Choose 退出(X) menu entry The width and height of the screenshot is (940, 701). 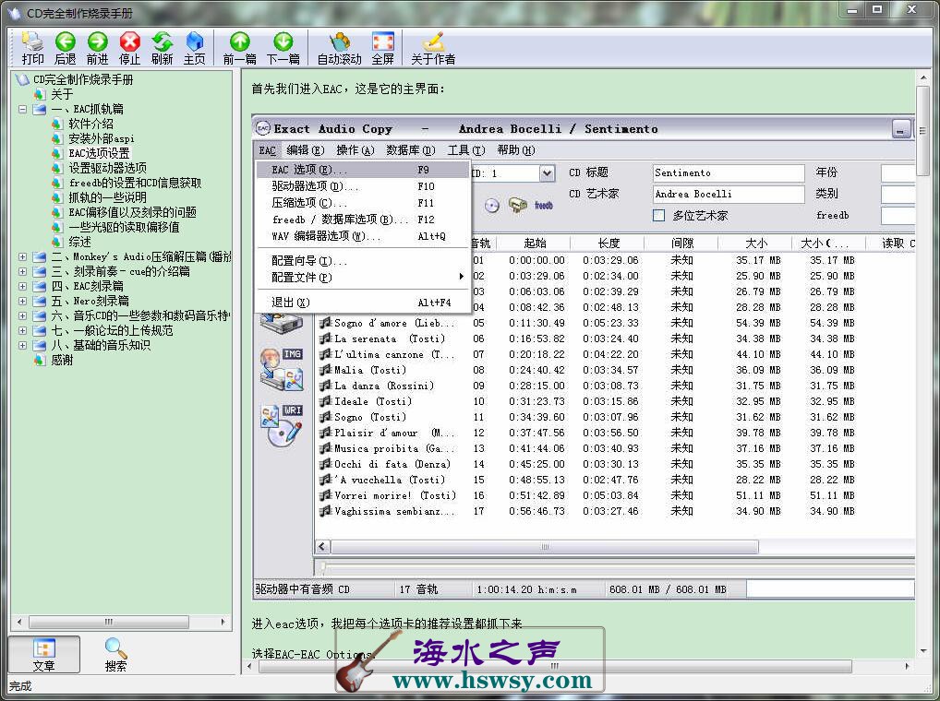[x=362, y=303]
